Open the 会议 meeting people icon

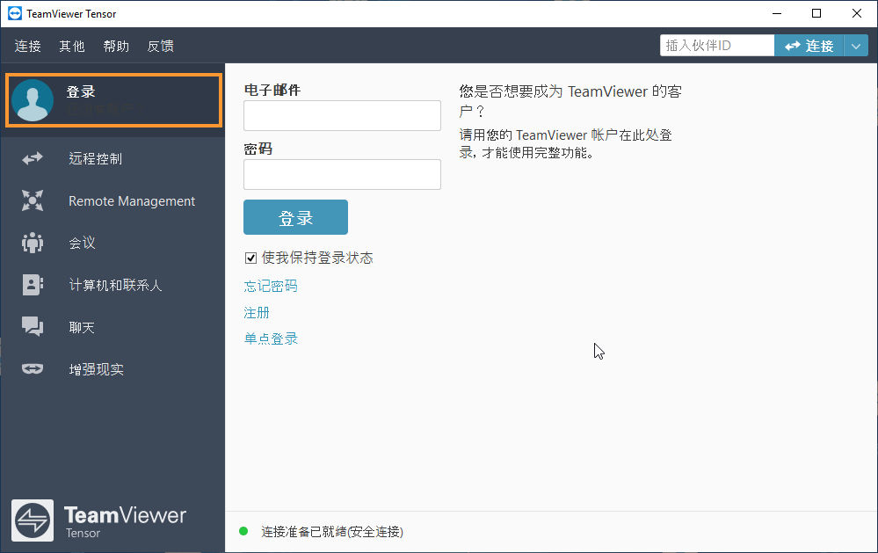33,243
